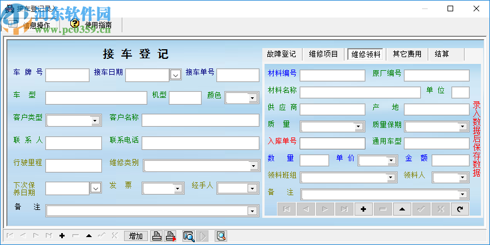The image size is (490, 245).
Task: Click the 数量 input field
Action: click(x=314, y=161)
